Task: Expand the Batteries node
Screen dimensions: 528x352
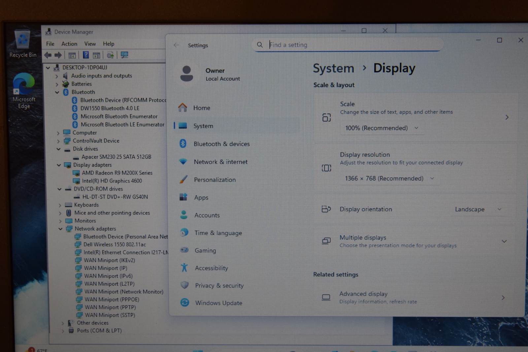Action: (x=57, y=84)
